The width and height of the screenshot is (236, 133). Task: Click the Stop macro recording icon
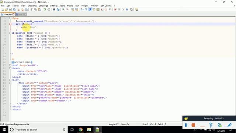[119, 10]
